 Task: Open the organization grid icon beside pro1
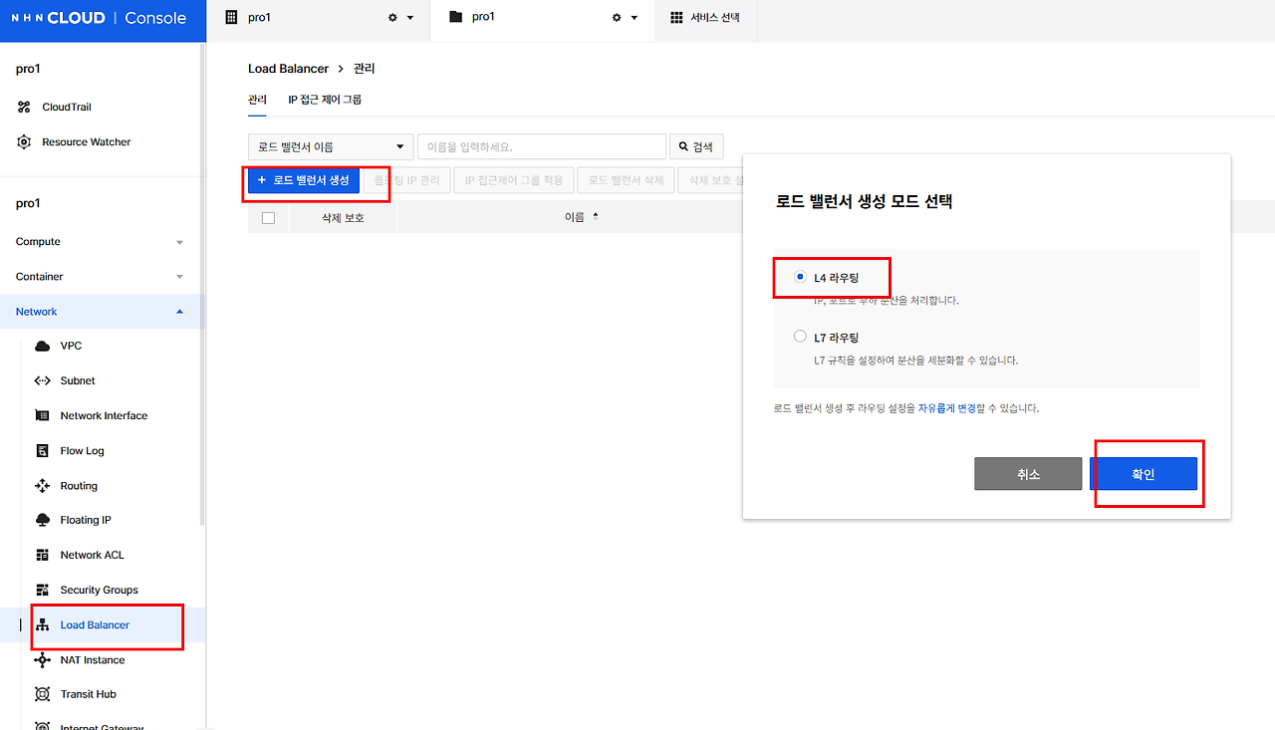pyautogui.click(x=232, y=17)
